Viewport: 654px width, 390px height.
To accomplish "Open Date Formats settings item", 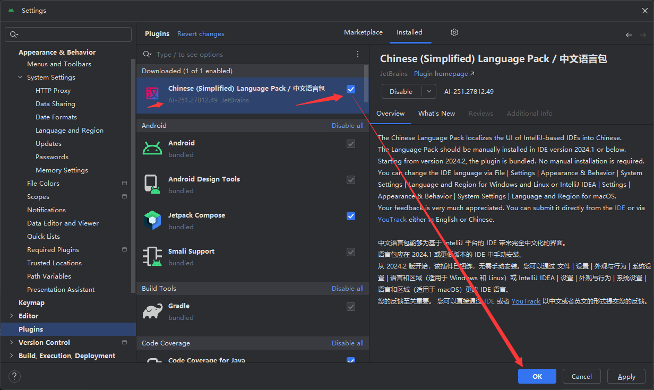I will point(56,117).
